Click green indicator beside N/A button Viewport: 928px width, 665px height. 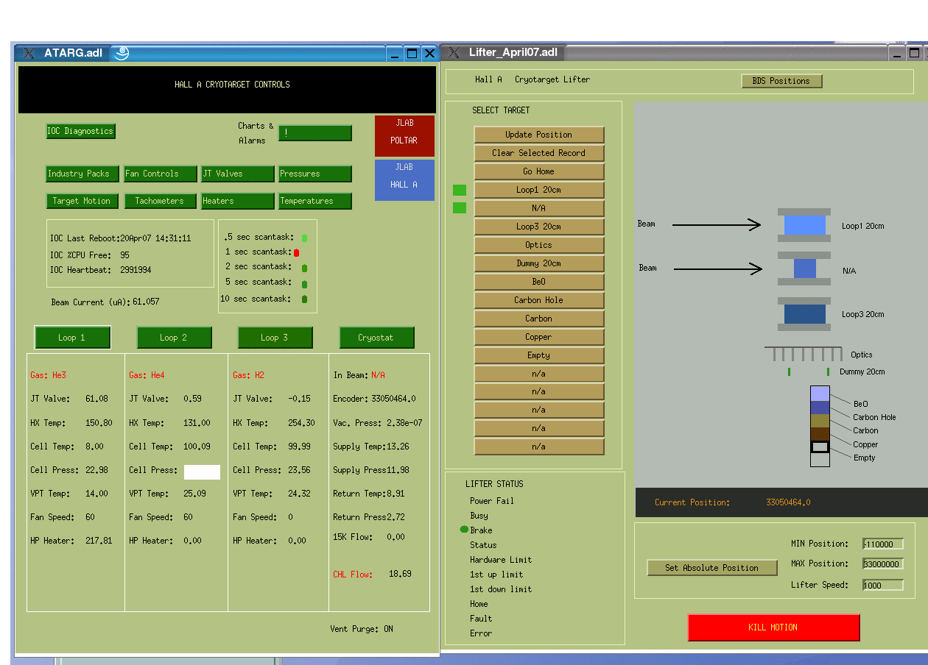click(460, 208)
